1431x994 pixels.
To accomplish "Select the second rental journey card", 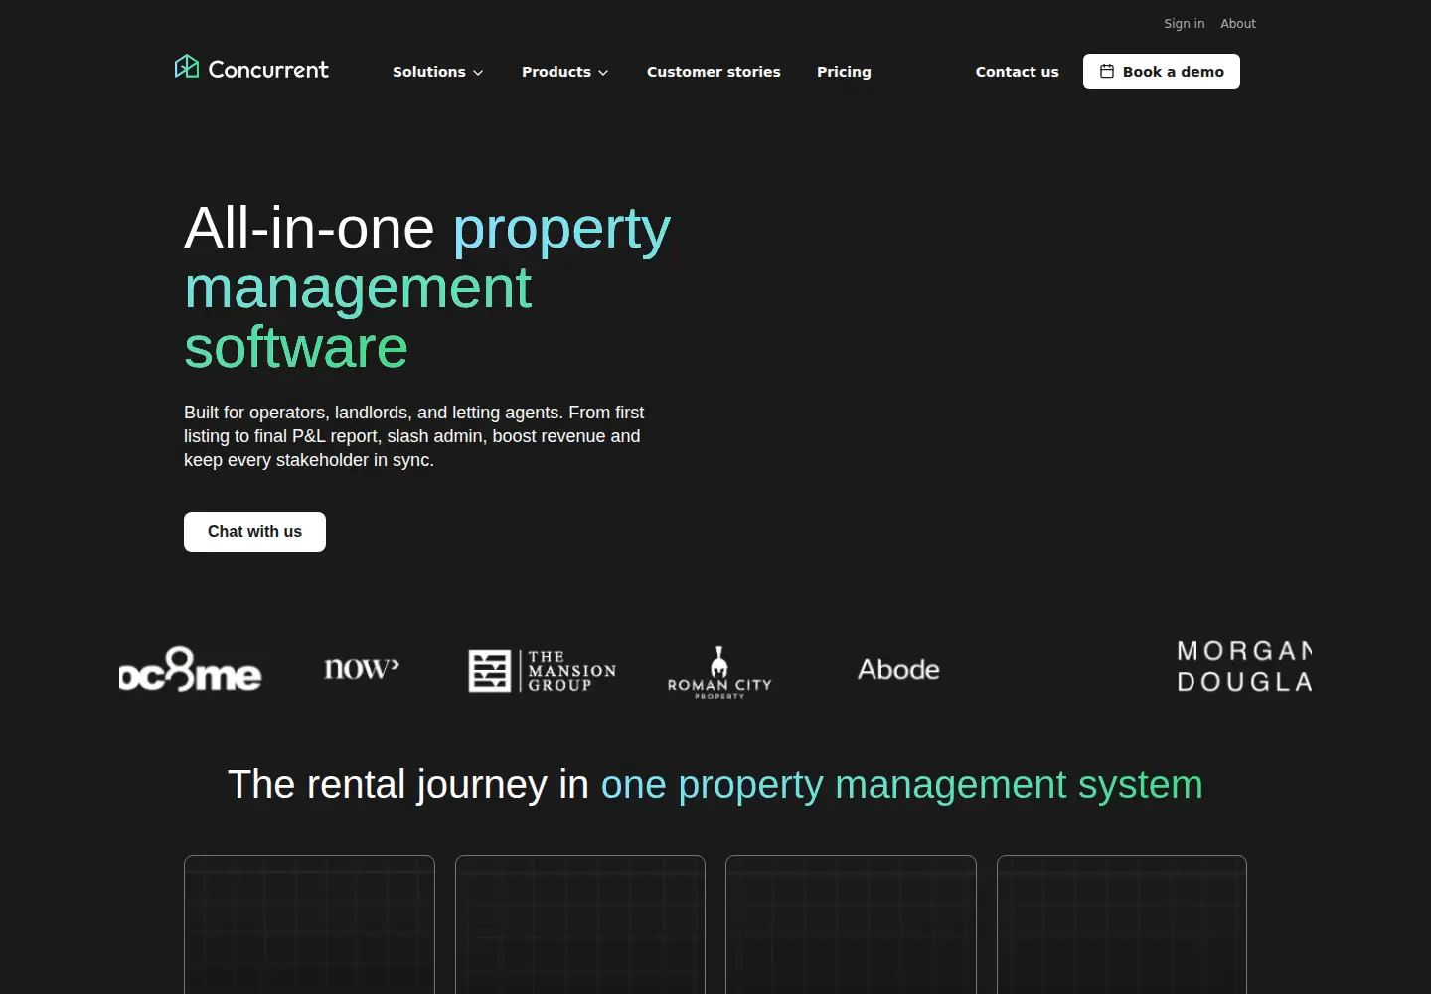I will [580, 924].
